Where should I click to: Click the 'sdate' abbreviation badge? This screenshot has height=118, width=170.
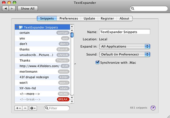pyautogui.click(x=64, y=88)
